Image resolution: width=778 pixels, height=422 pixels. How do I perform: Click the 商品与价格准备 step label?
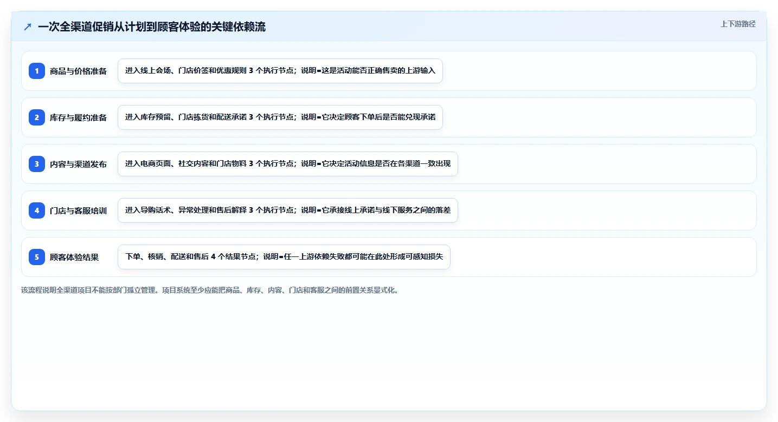78,71
